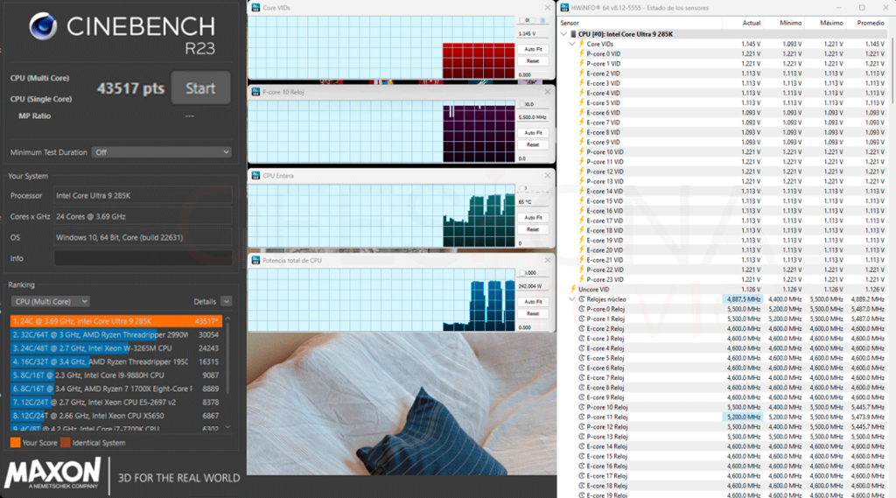Click Auto Fit in Potencia total de CPU graph
Image resolution: width=896 pixels, height=498 pixels.
click(x=533, y=301)
